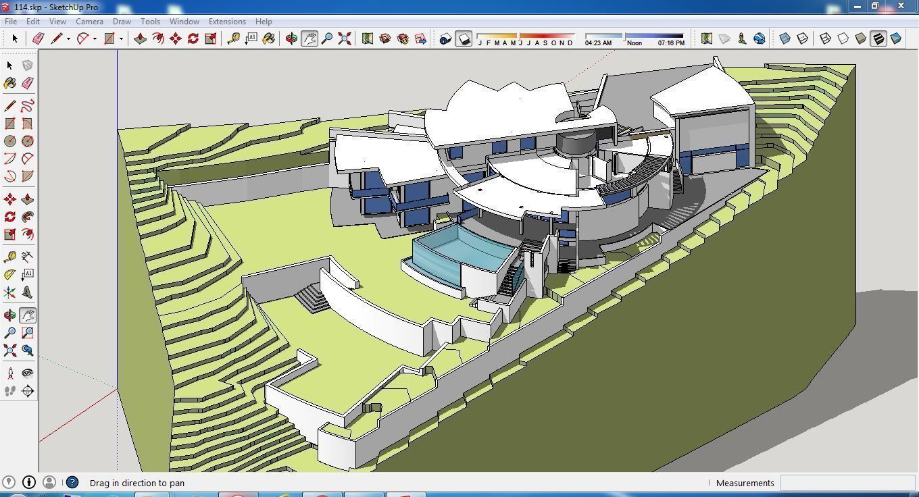
Task: Click Send to LayOut icon
Action: [x=420, y=38]
